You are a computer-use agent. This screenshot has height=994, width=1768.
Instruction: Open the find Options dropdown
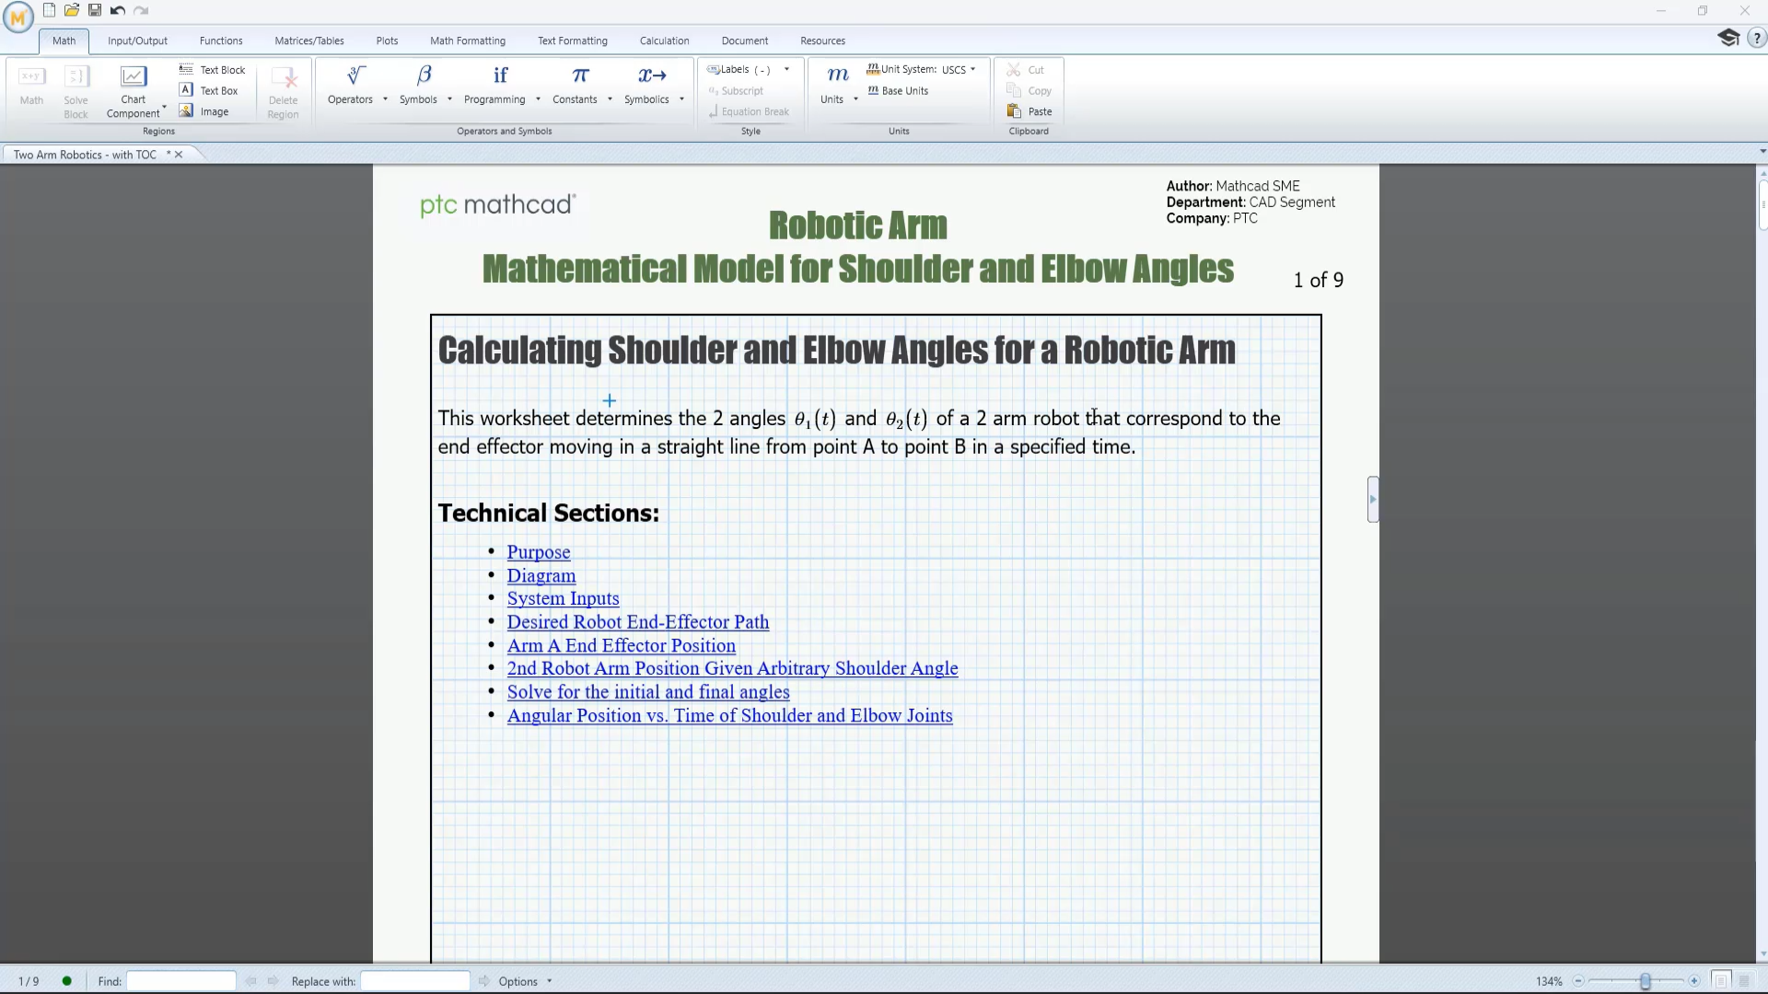tap(525, 981)
